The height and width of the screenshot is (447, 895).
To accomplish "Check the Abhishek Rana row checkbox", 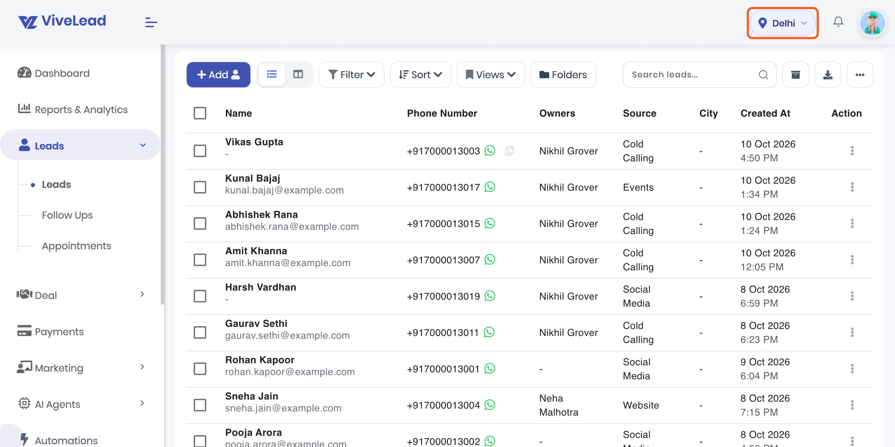I will point(200,223).
